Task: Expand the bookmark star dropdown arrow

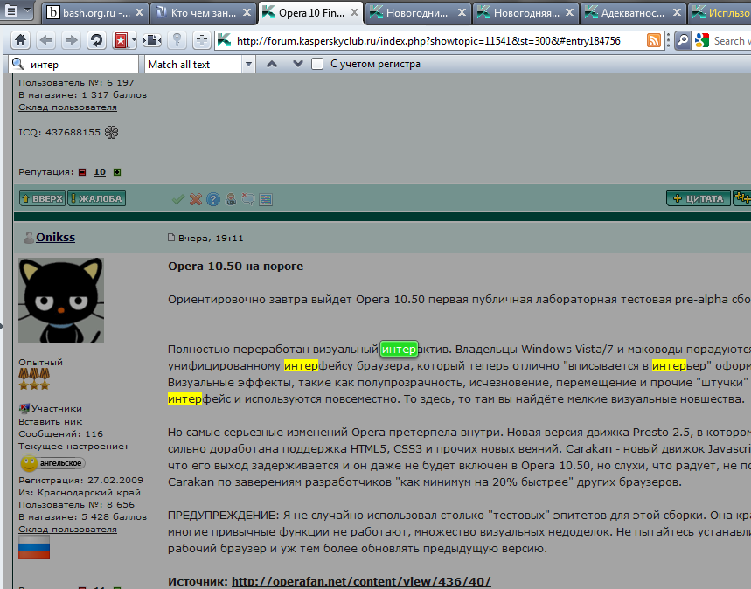Action: [x=134, y=40]
